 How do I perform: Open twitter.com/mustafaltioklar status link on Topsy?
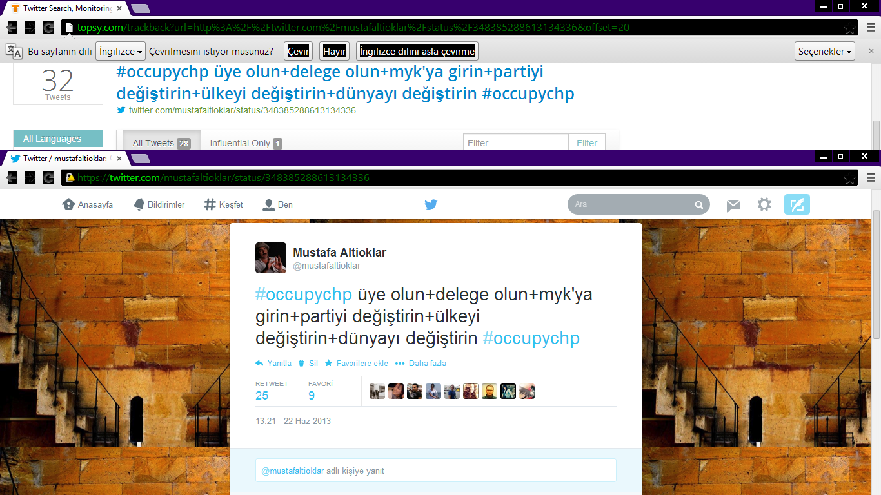point(242,110)
